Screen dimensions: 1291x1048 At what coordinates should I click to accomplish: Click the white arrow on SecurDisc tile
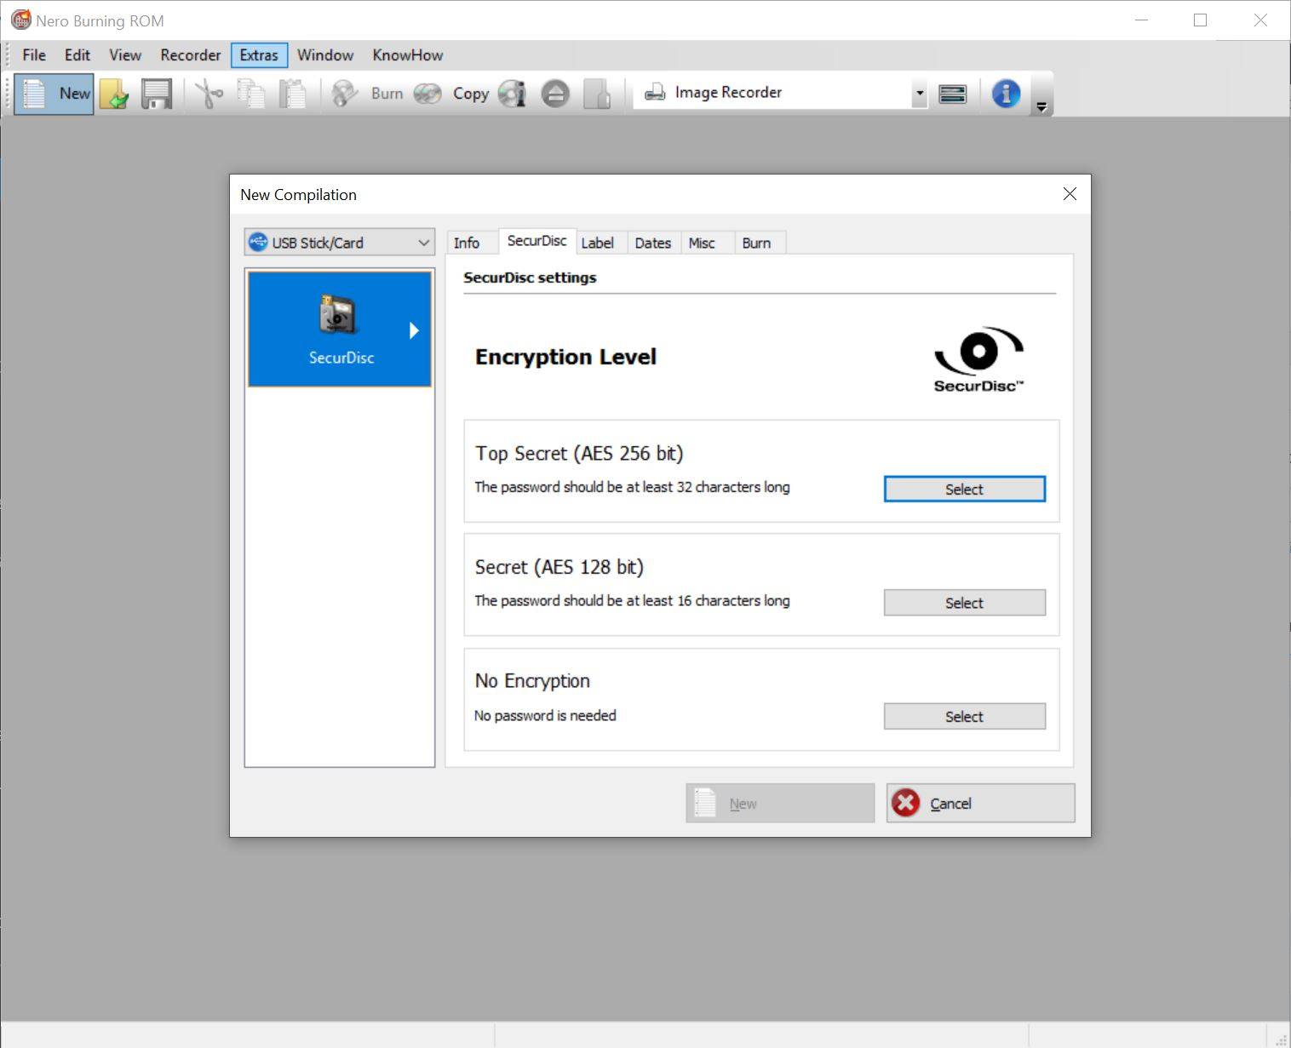(414, 330)
